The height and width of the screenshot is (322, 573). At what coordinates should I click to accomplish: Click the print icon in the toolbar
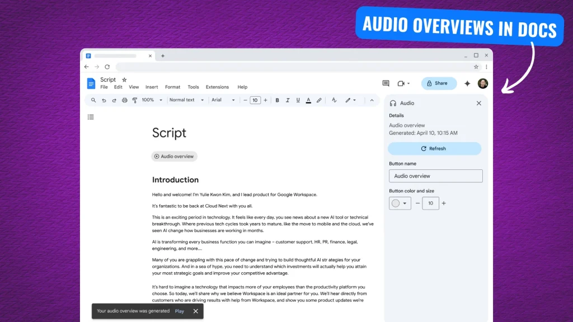(124, 100)
